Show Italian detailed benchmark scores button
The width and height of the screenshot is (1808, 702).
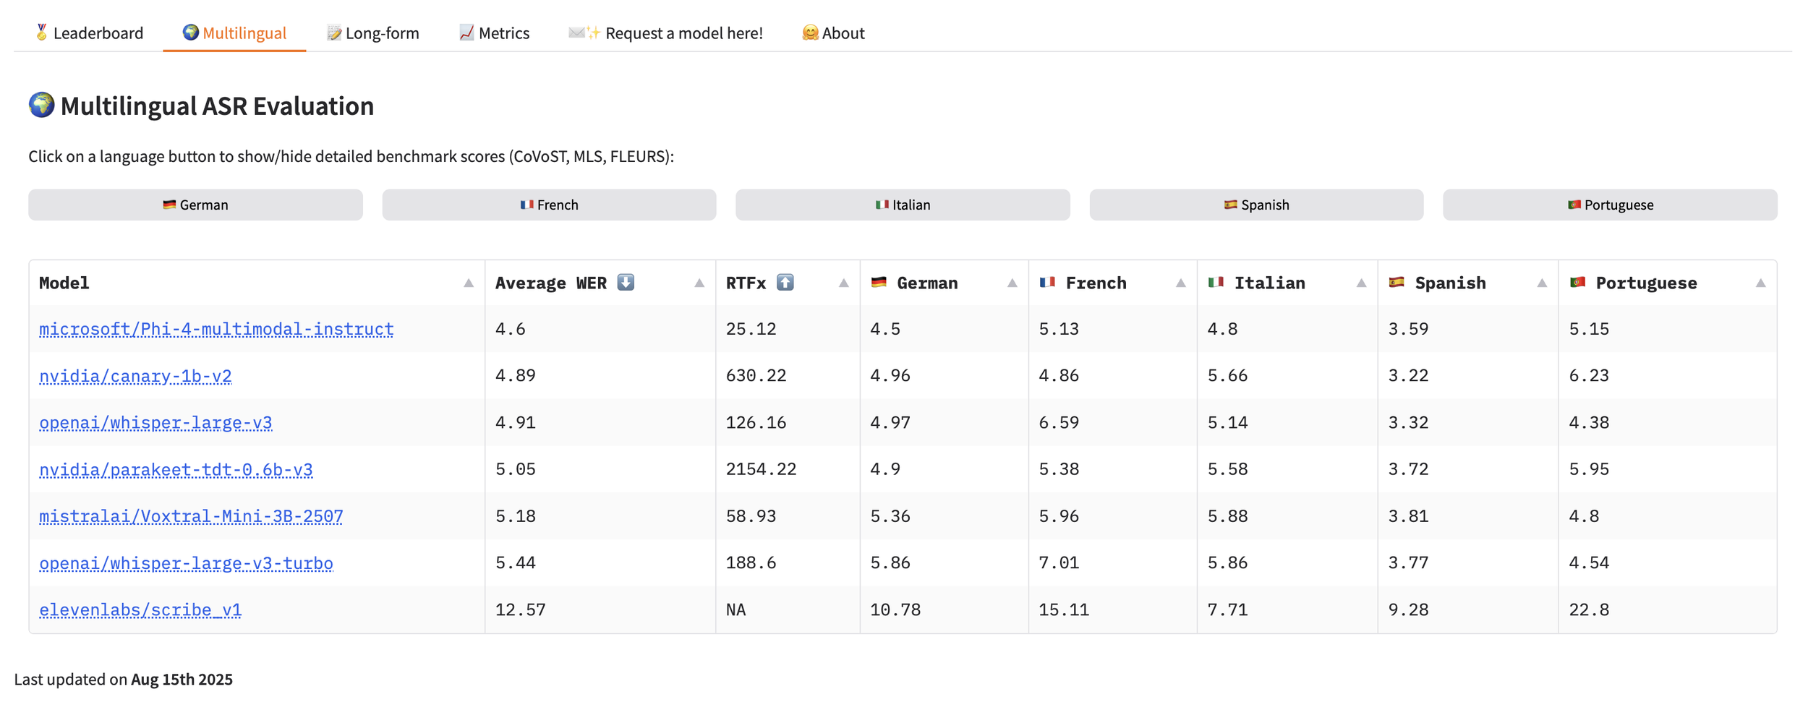903,205
